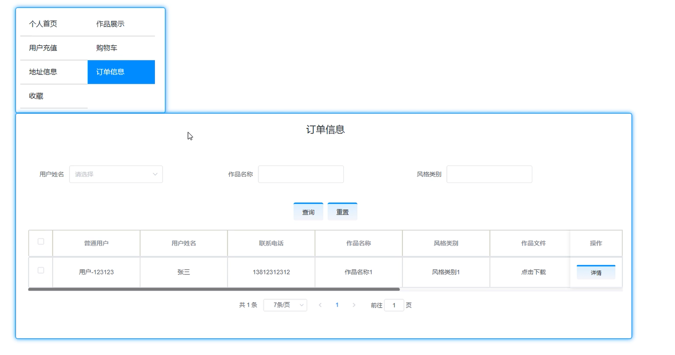Open the 作品展示 menu item
Viewport: 675px width, 355px height.
(x=121, y=24)
